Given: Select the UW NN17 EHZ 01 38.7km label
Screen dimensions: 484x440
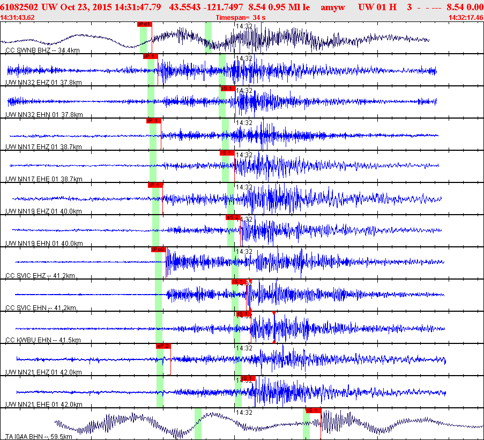Looking at the screenshot, I should point(43,147).
